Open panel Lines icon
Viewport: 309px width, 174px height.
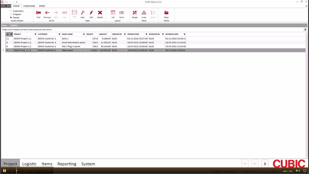click(144, 13)
